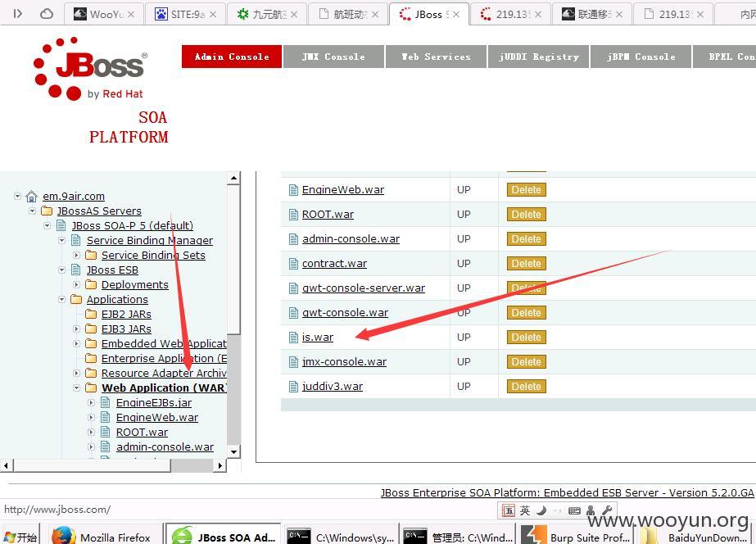Expand the Embedded Web Applications node

click(x=76, y=344)
